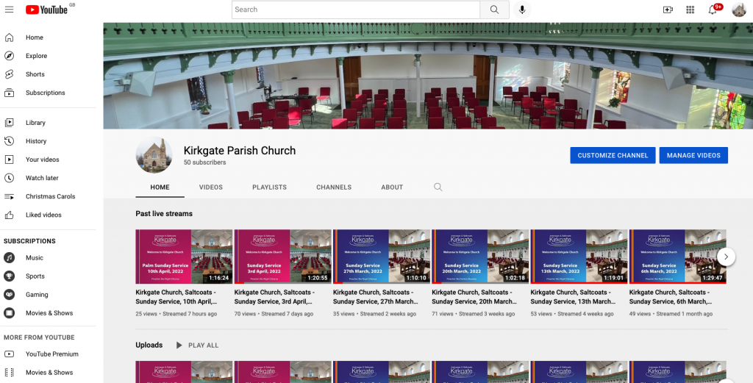Open the 3rd April service thumbnail
This screenshot has width=753, height=383.
tap(283, 257)
